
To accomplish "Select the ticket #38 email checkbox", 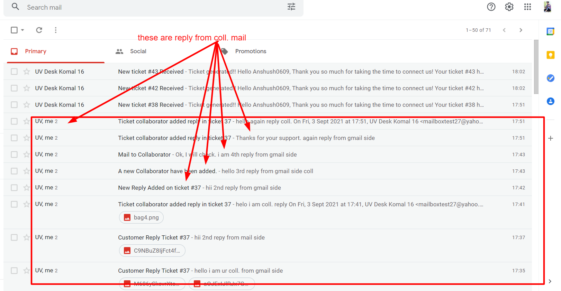I will click(14, 105).
